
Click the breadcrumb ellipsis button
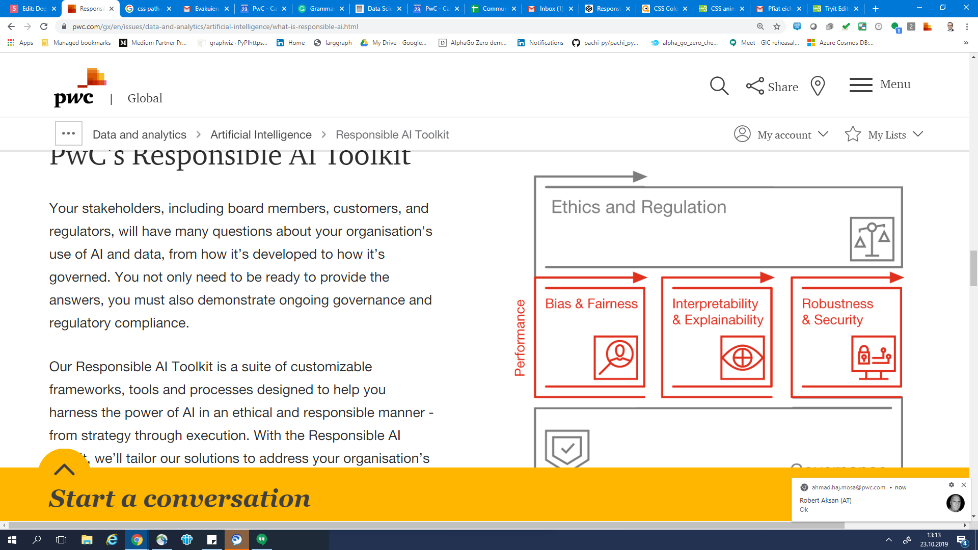[x=69, y=134]
